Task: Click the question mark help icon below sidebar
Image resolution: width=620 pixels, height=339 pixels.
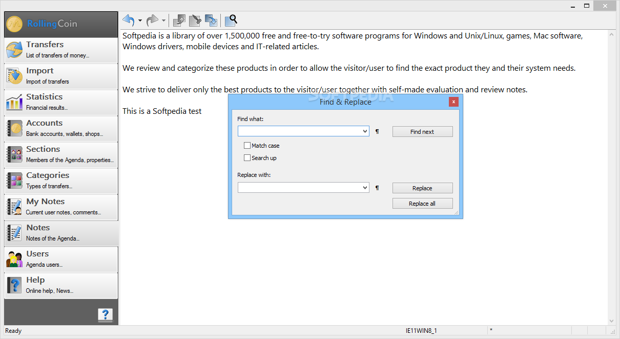Action: tap(105, 315)
